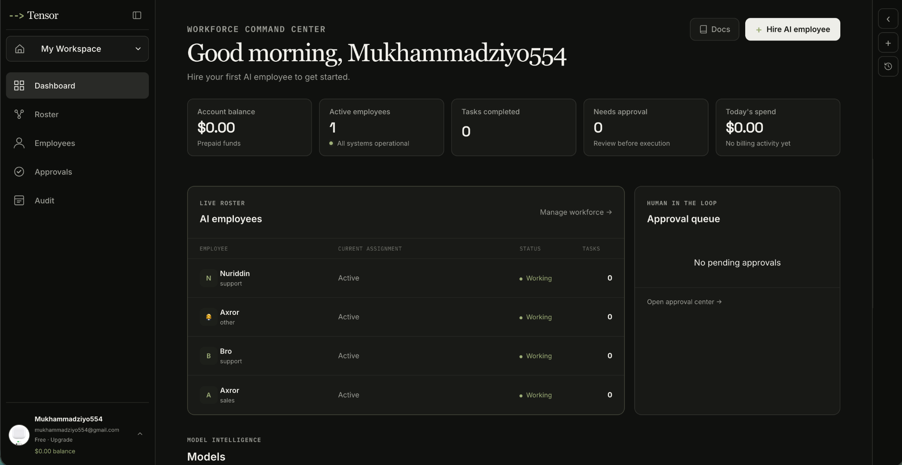Click the Tensor logo
The image size is (902, 465).
tap(34, 15)
